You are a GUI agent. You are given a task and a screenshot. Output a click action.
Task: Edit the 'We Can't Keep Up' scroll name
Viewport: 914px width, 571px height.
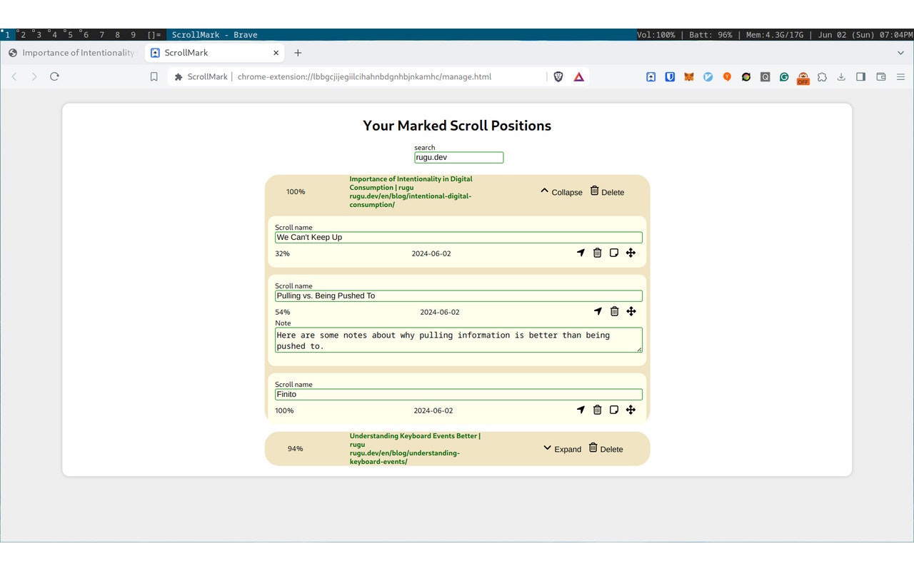point(458,238)
